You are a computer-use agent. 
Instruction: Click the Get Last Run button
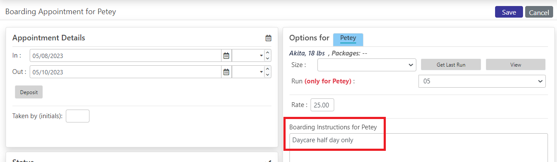(451, 65)
